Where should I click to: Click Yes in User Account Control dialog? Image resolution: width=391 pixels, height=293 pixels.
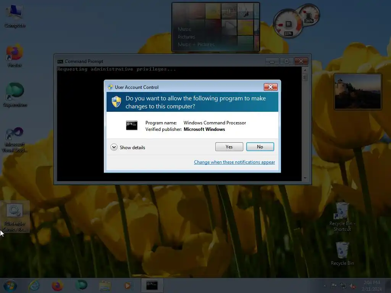pos(229,147)
